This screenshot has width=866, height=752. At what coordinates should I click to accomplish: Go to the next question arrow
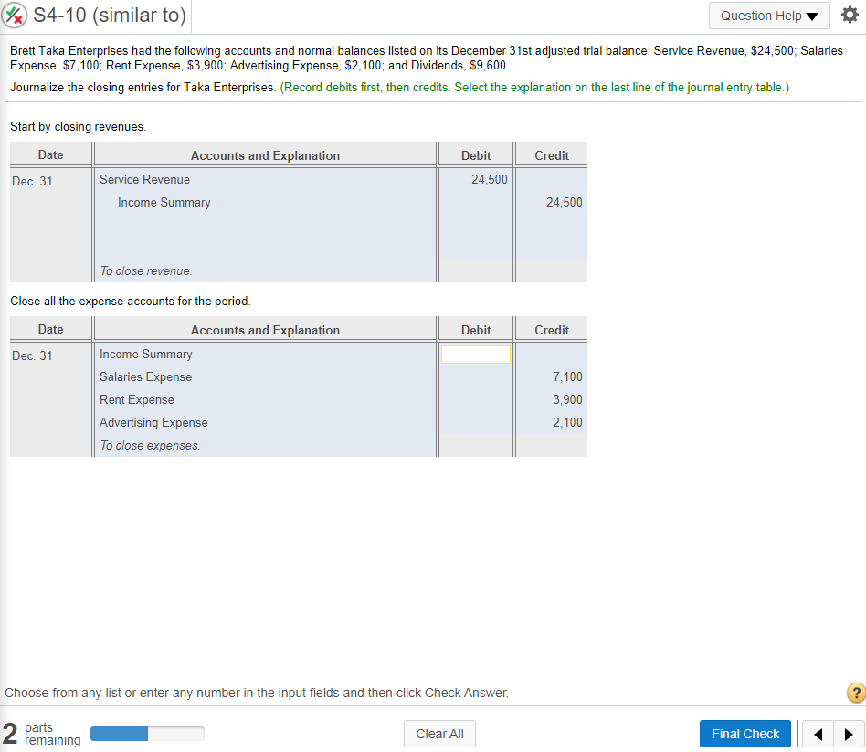click(849, 734)
